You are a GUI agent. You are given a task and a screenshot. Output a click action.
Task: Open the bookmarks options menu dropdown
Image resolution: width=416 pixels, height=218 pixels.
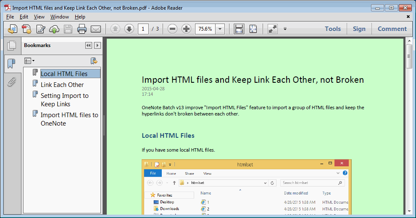29,61
